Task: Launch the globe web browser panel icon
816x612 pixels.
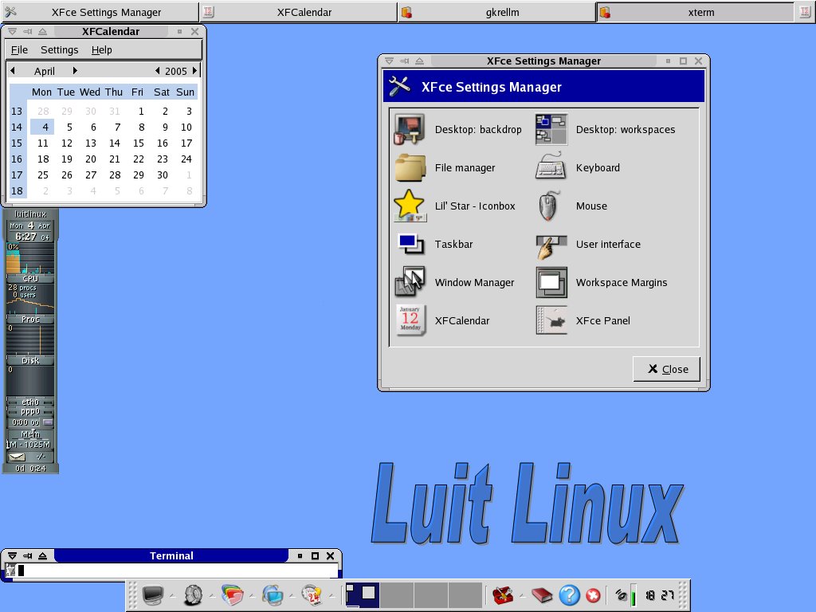Action: point(273,594)
